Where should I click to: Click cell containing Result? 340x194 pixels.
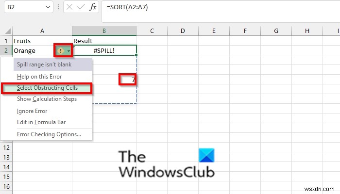point(104,41)
